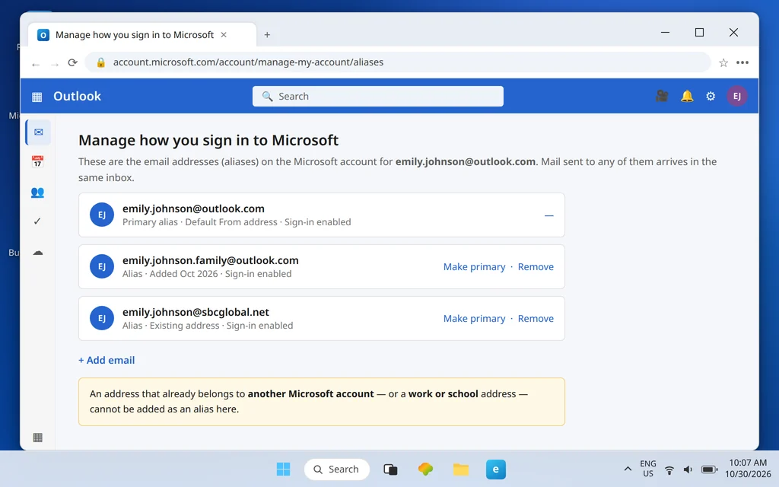Make emily.johnson@sbcglobal.net the primary alias
This screenshot has height=487, width=779.
(474, 319)
